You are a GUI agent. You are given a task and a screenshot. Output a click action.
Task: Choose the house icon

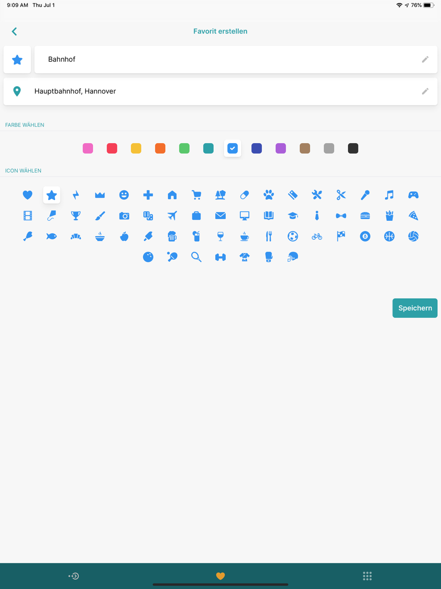click(x=172, y=195)
